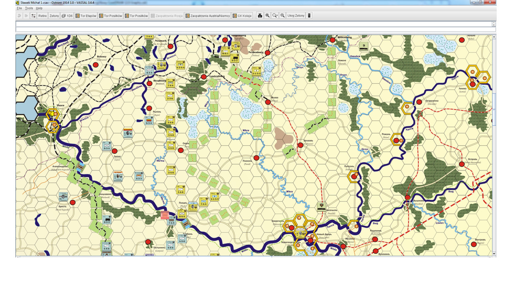
Task: Click the Mława town red dot
Action: (x=268, y=102)
